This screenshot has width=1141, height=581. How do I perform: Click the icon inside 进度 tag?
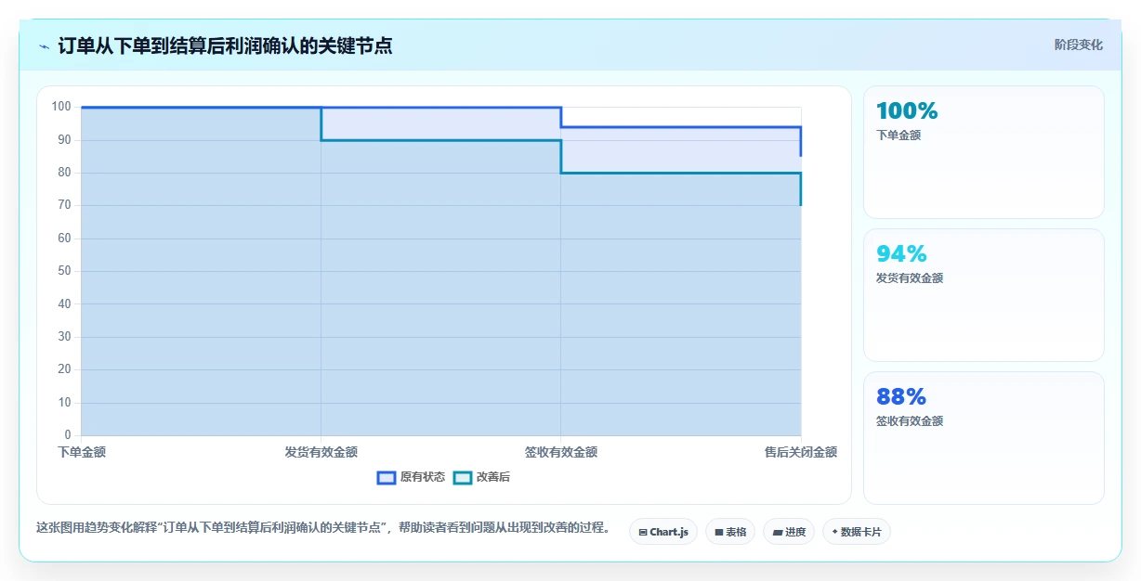click(777, 533)
